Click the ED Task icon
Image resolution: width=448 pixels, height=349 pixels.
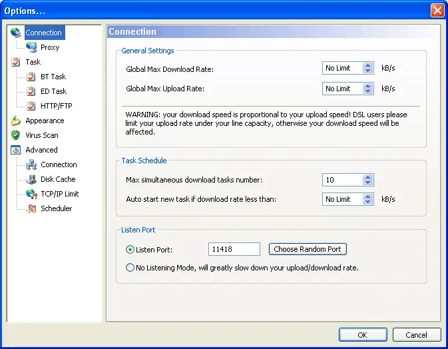pos(31,91)
